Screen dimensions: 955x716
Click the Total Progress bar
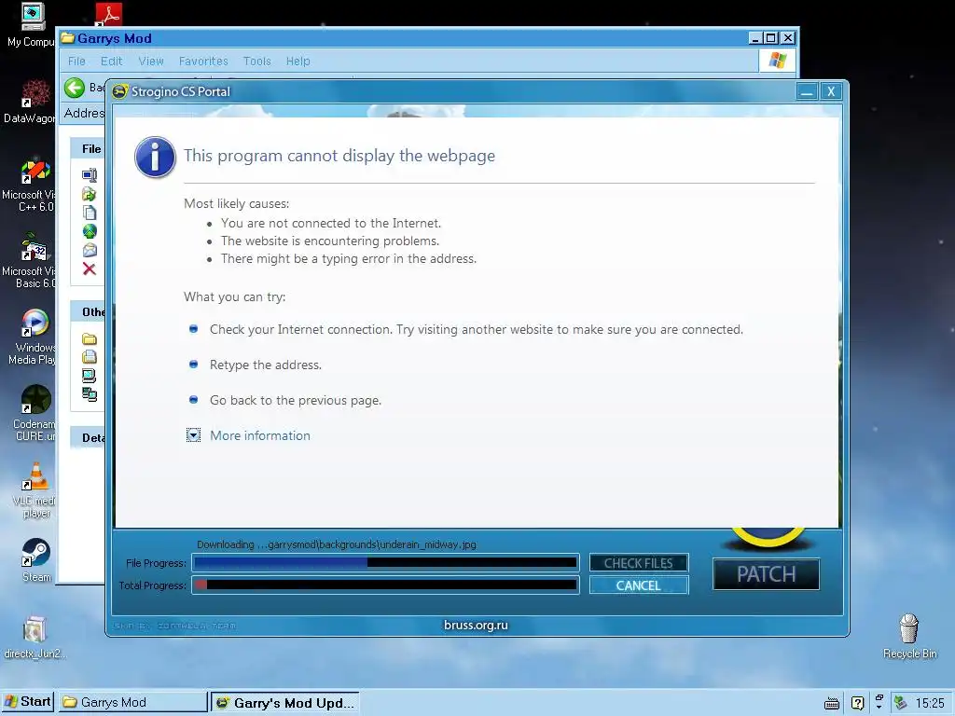385,585
